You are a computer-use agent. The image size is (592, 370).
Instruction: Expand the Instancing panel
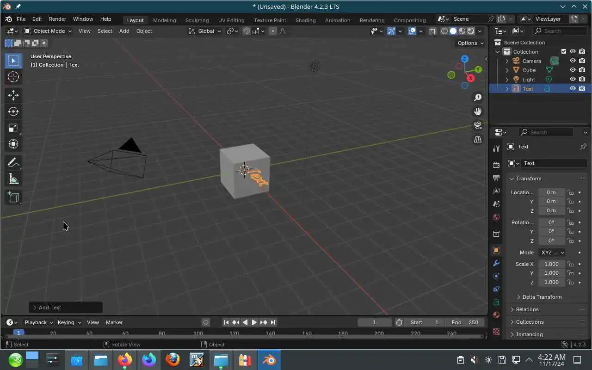click(x=529, y=334)
